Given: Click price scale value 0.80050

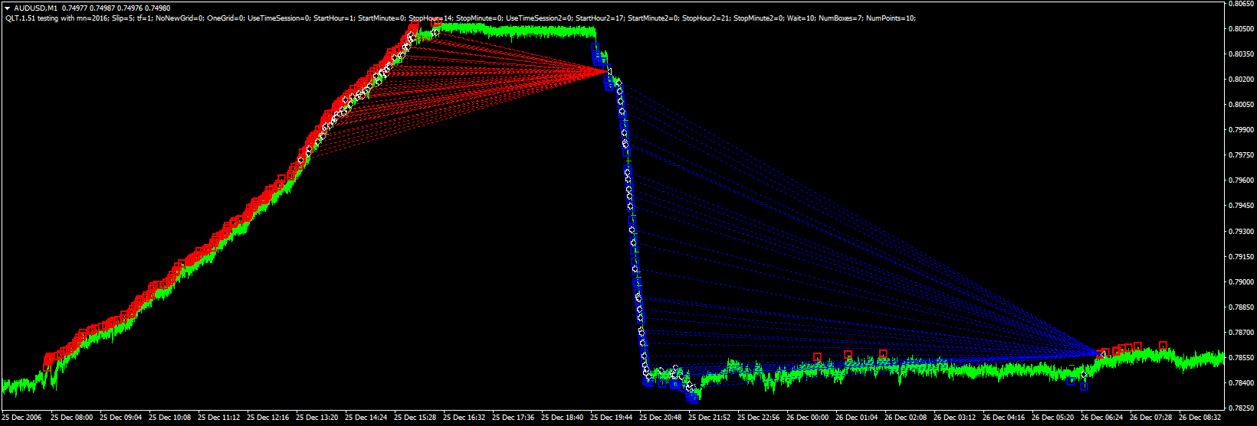Looking at the screenshot, I should pos(1241,105).
